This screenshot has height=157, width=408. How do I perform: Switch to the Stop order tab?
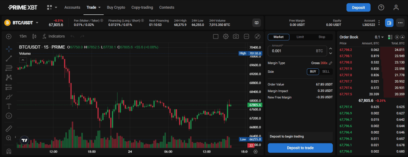click(x=322, y=37)
